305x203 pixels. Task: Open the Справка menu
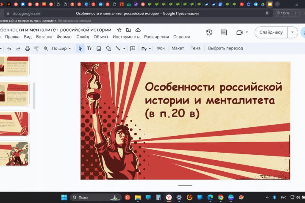tap(182, 37)
